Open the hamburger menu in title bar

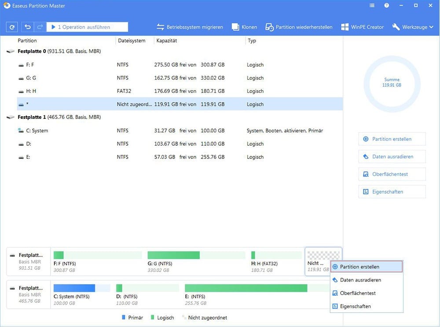point(372,5)
